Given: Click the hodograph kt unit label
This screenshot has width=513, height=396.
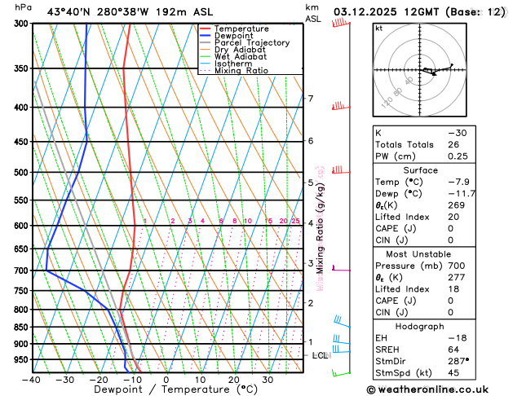Looking at the screenshot, I should click(379, 29).
